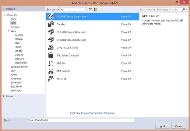Click the XSLT File name text
Image resolution: width=190 pixels, height=131 pixels.
(61, 79)
